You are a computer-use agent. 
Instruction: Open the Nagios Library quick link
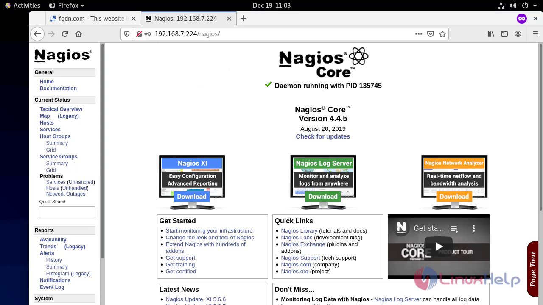tap(299, 231)
